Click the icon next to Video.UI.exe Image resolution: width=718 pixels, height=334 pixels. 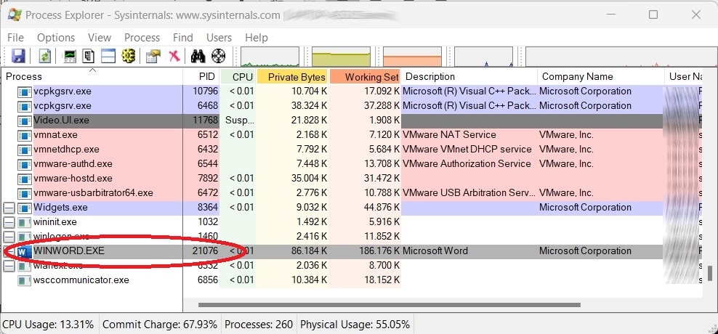pos(23,121)
